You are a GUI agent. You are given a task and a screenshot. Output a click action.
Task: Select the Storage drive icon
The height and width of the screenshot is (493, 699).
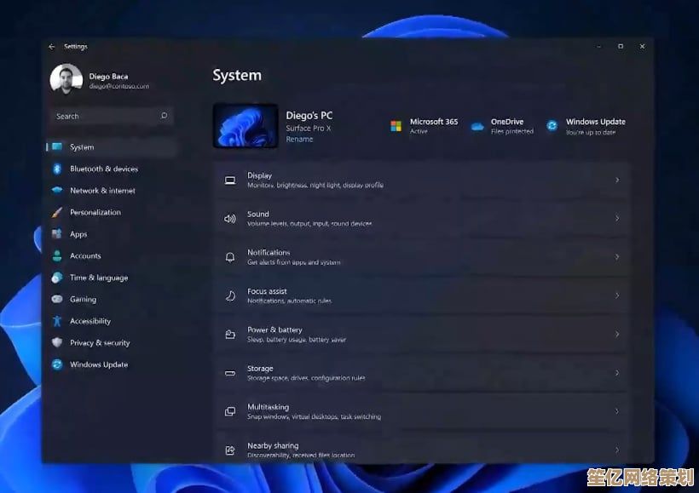(230, 372)
